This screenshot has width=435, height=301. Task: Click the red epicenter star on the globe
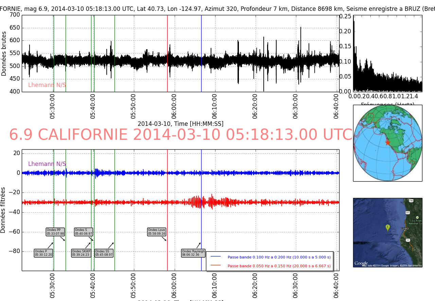388,143
